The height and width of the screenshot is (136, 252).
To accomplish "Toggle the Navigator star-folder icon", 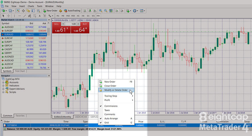I will (x=28, y=11).
